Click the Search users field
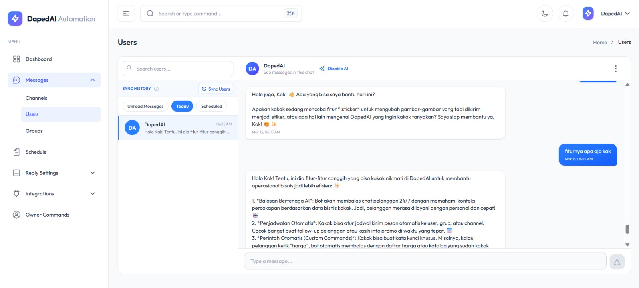The image size is (639, 288). coord(178,69)
